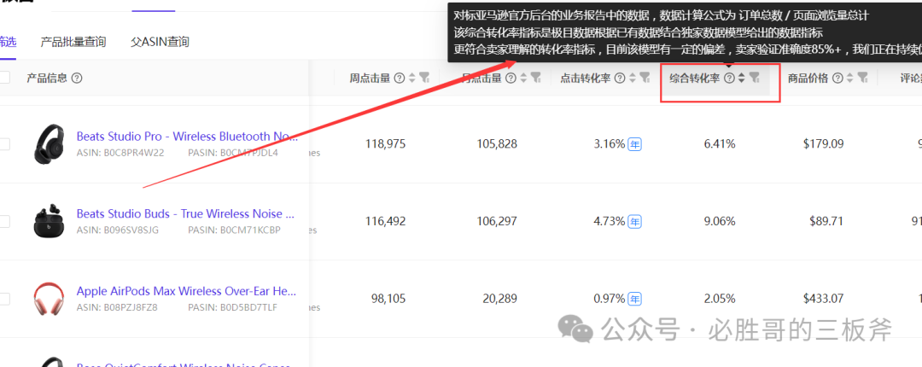Filter the 周点击量 column
Screen dimensions: 922x367
(x=425, y=78)
